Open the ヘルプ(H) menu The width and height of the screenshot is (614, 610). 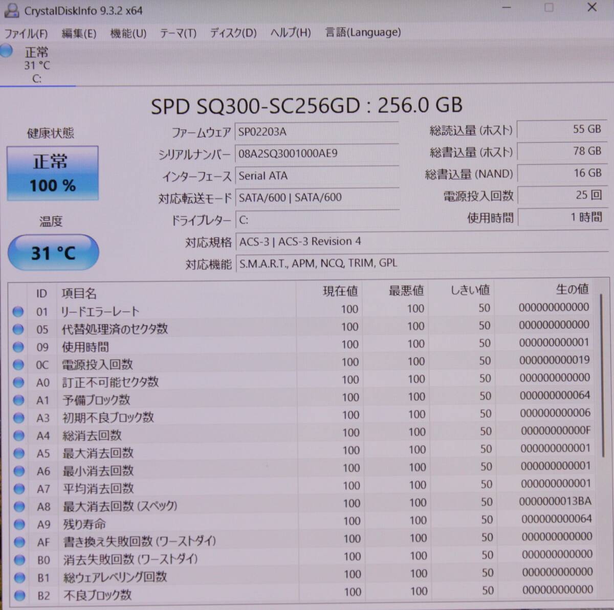click(290, 33)
